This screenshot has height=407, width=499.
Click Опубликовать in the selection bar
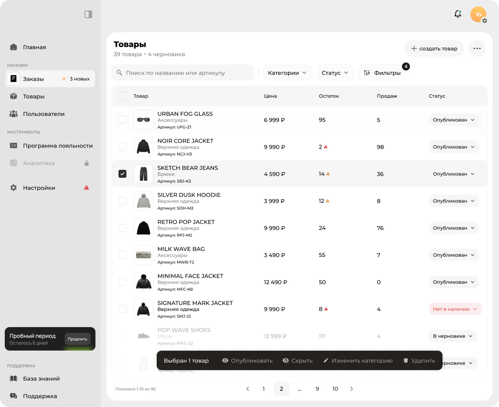click(x=247, y=360)
